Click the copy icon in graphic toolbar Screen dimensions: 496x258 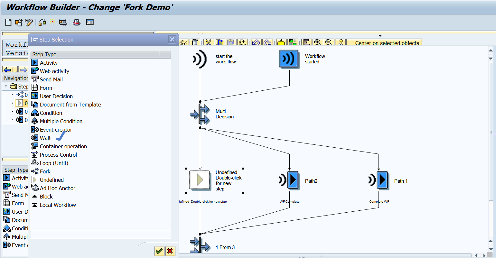point(220,43)
